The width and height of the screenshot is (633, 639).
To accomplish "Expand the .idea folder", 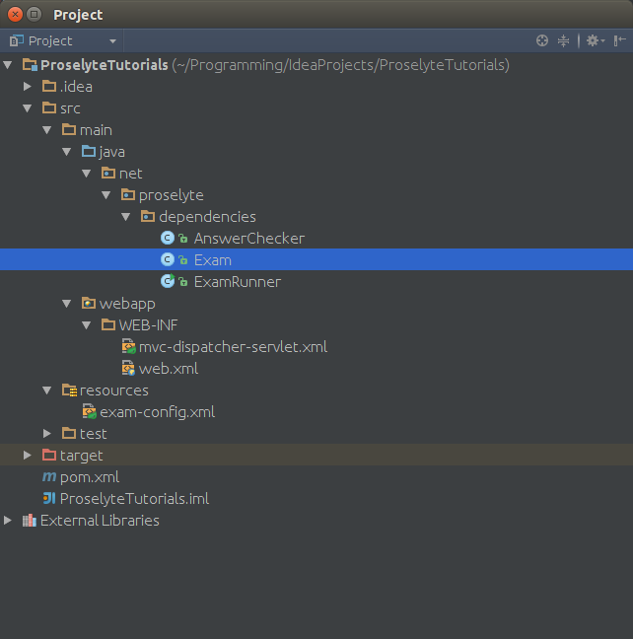I will point(28,87).
